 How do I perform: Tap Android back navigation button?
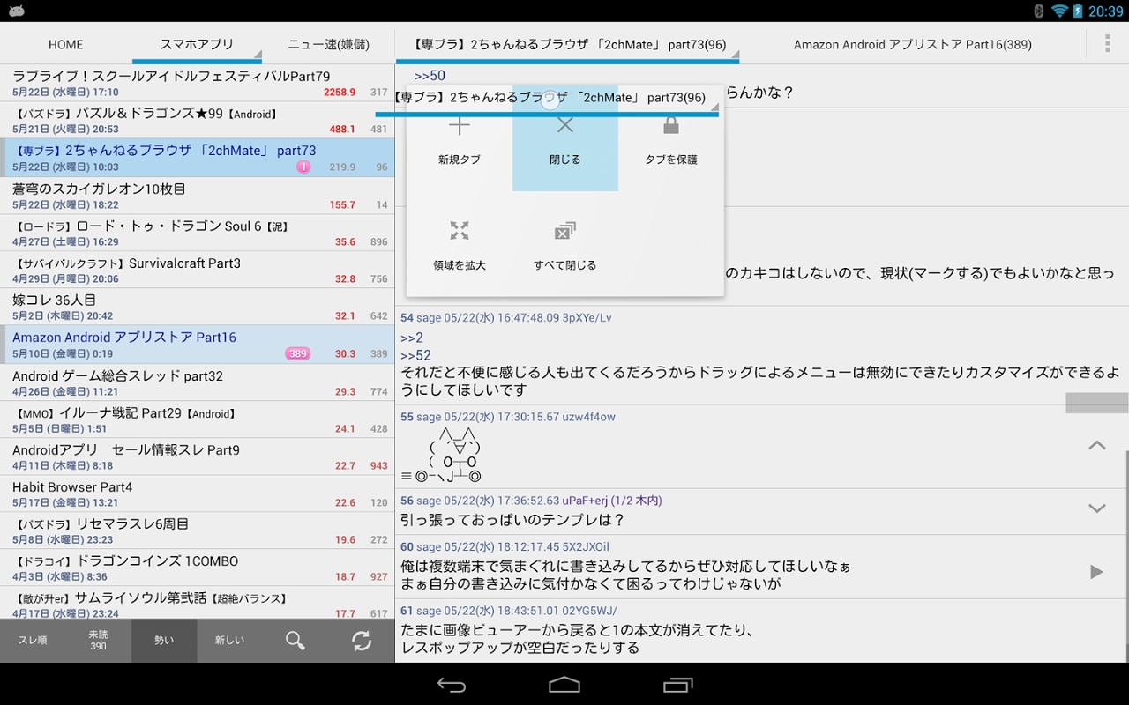[x=452, y=685]
